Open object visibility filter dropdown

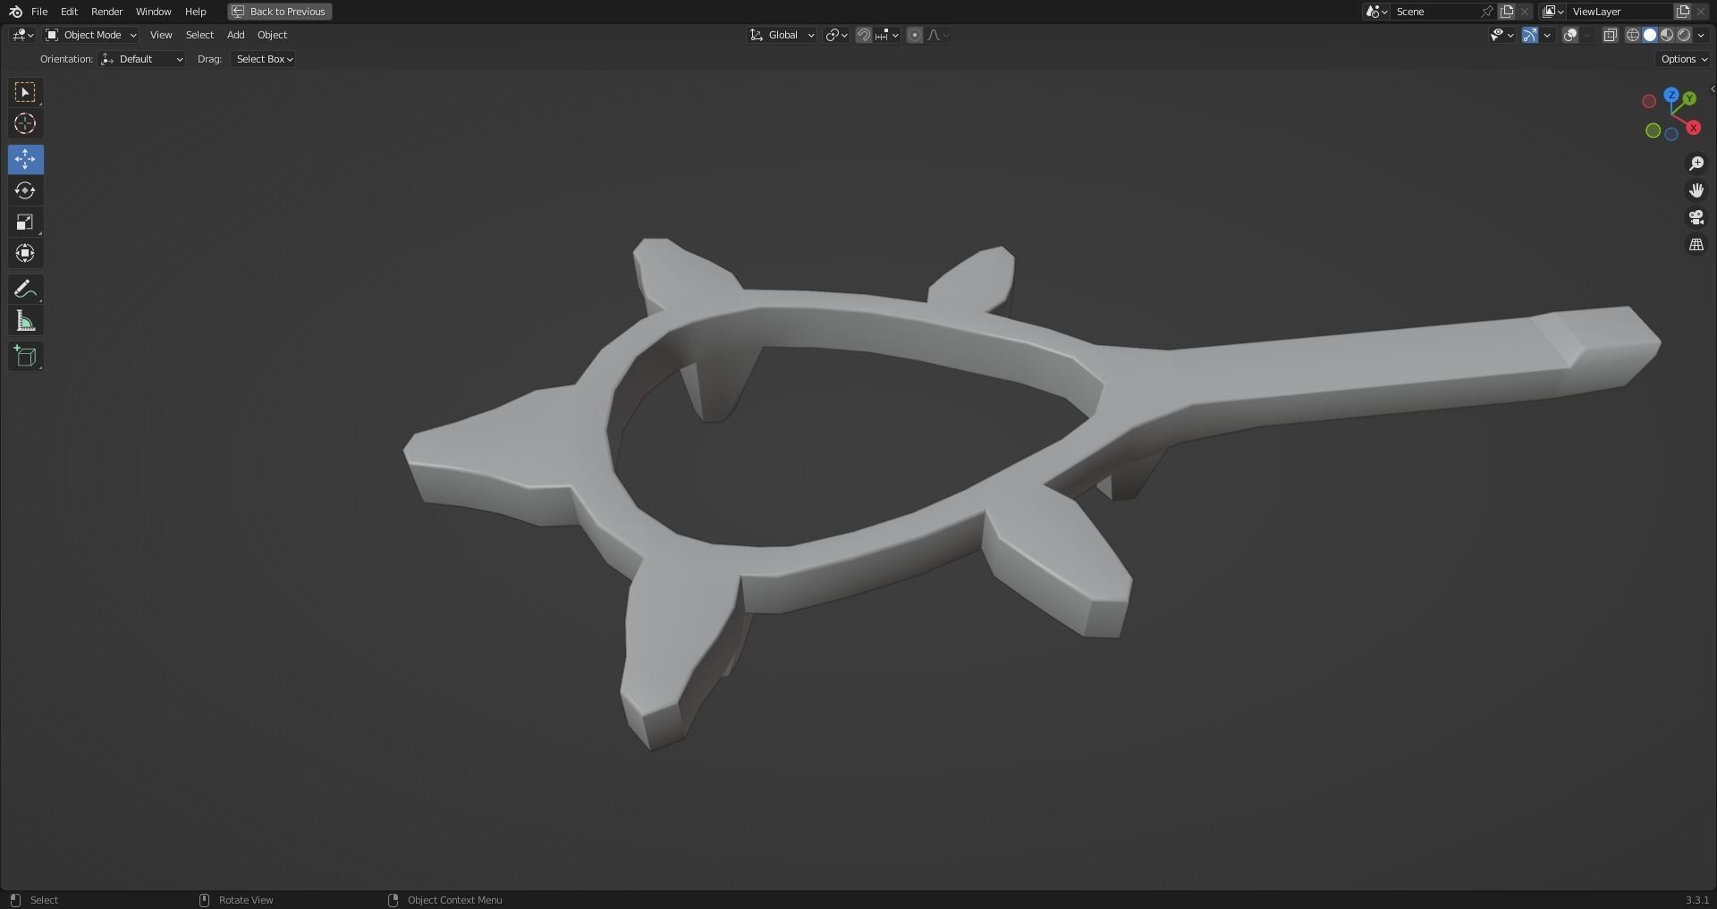pyautogui.click(x=1501, y=35)
